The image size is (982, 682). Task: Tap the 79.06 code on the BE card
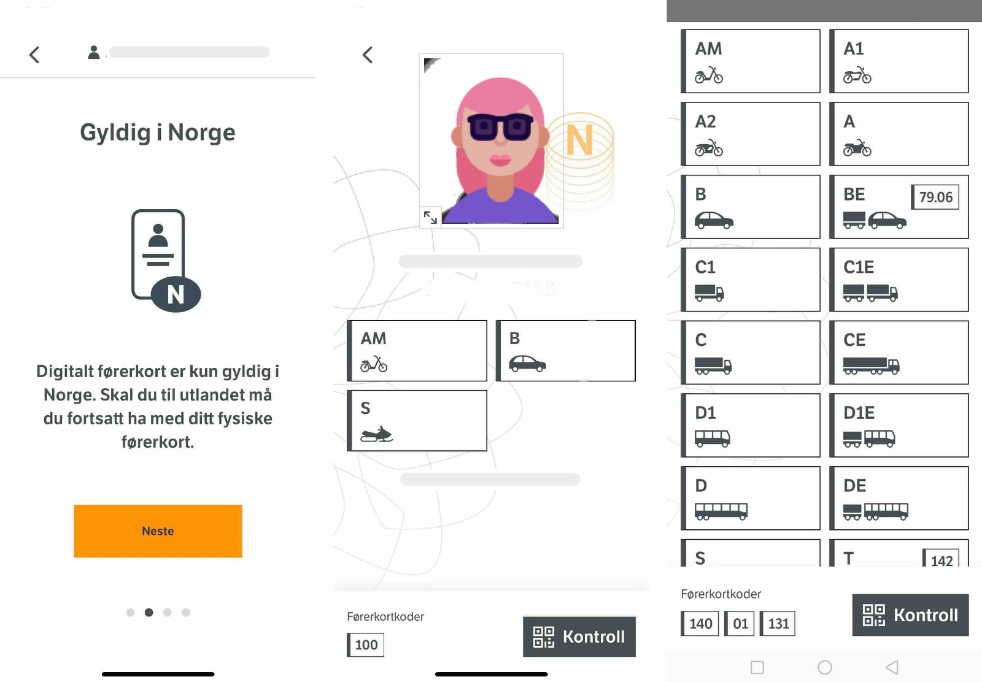[935, 197]
